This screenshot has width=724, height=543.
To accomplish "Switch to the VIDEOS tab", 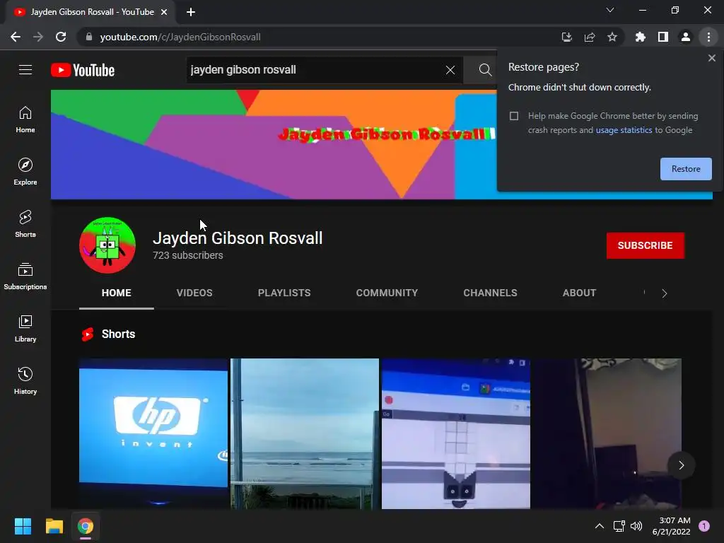I will click(194, 293).
